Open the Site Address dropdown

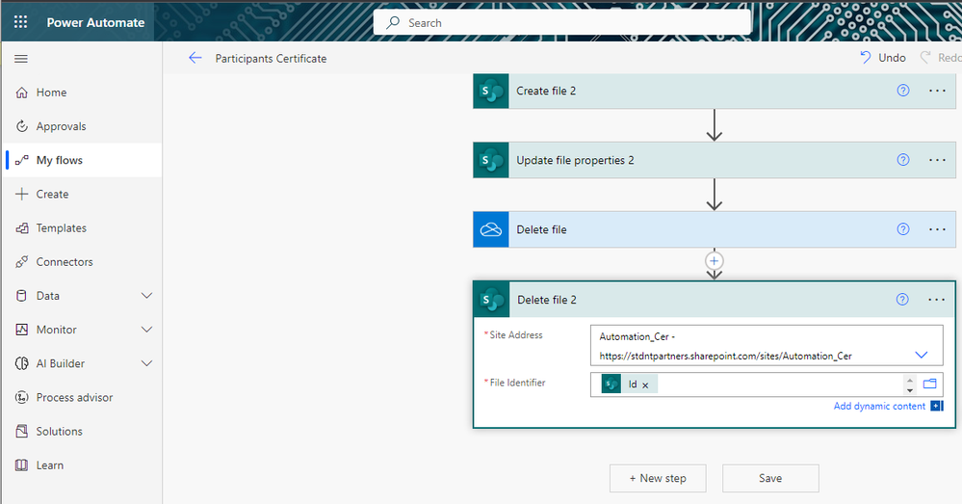[921, 355]
